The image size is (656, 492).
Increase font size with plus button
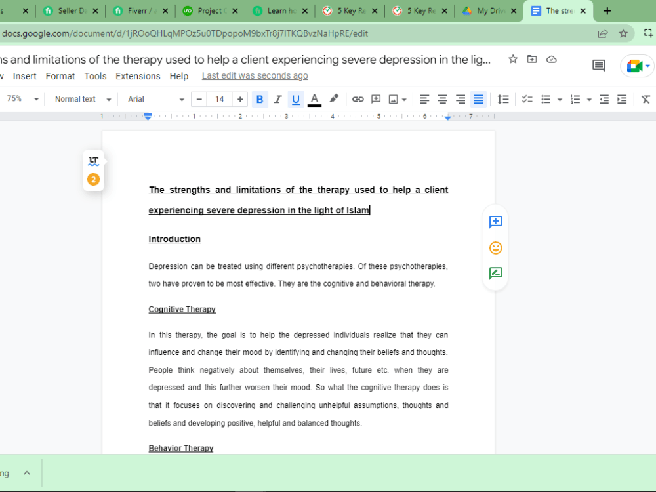[239, 99]
